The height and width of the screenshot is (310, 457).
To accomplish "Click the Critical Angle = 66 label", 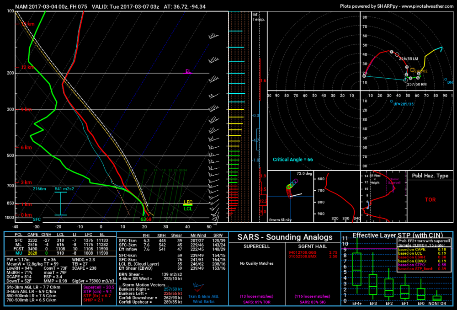I will (x=292, y=160).
